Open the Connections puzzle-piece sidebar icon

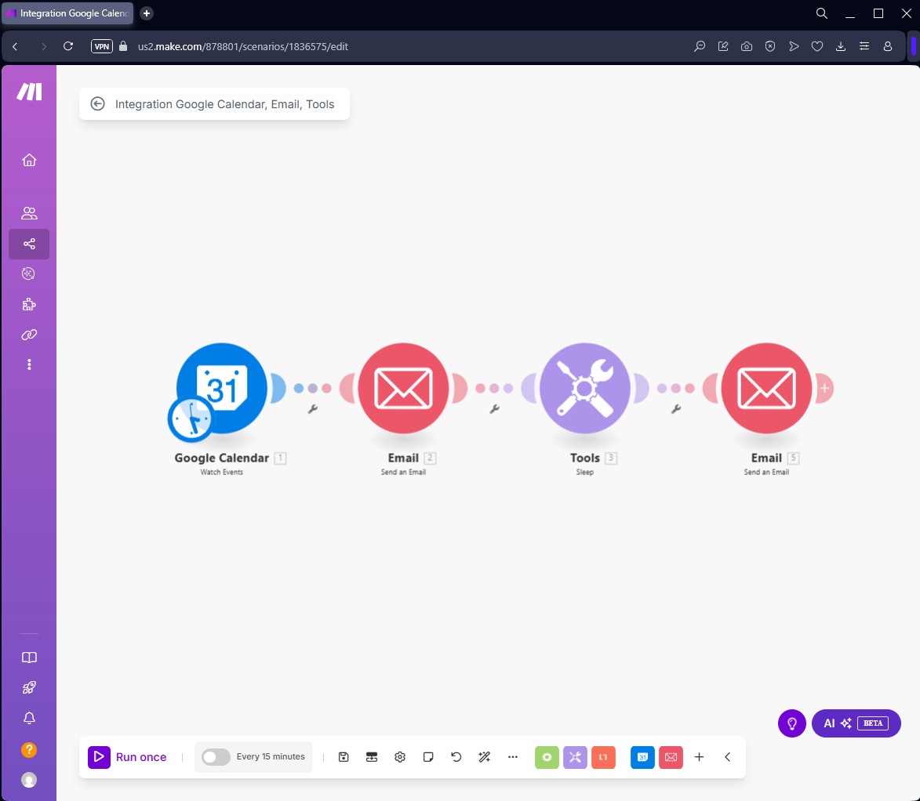[x=29, y=304]
